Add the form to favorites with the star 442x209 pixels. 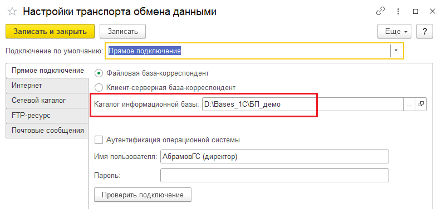point(12,12)
